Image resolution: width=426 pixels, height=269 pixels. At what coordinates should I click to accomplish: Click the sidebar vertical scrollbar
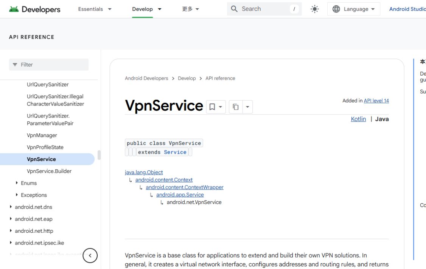(99, 155)
